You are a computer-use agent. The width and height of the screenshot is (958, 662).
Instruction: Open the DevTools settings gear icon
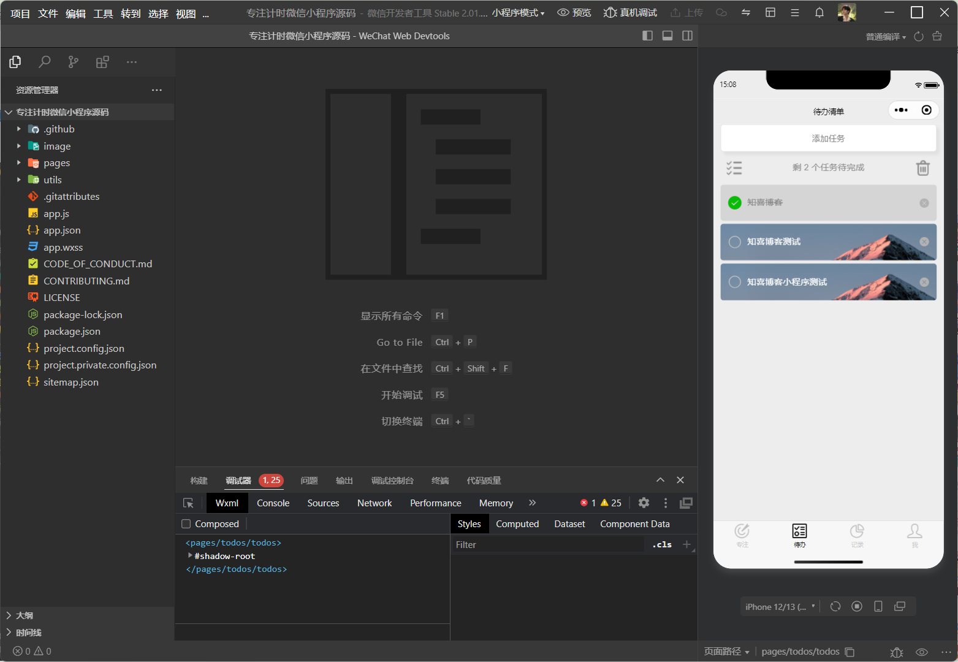644,503
